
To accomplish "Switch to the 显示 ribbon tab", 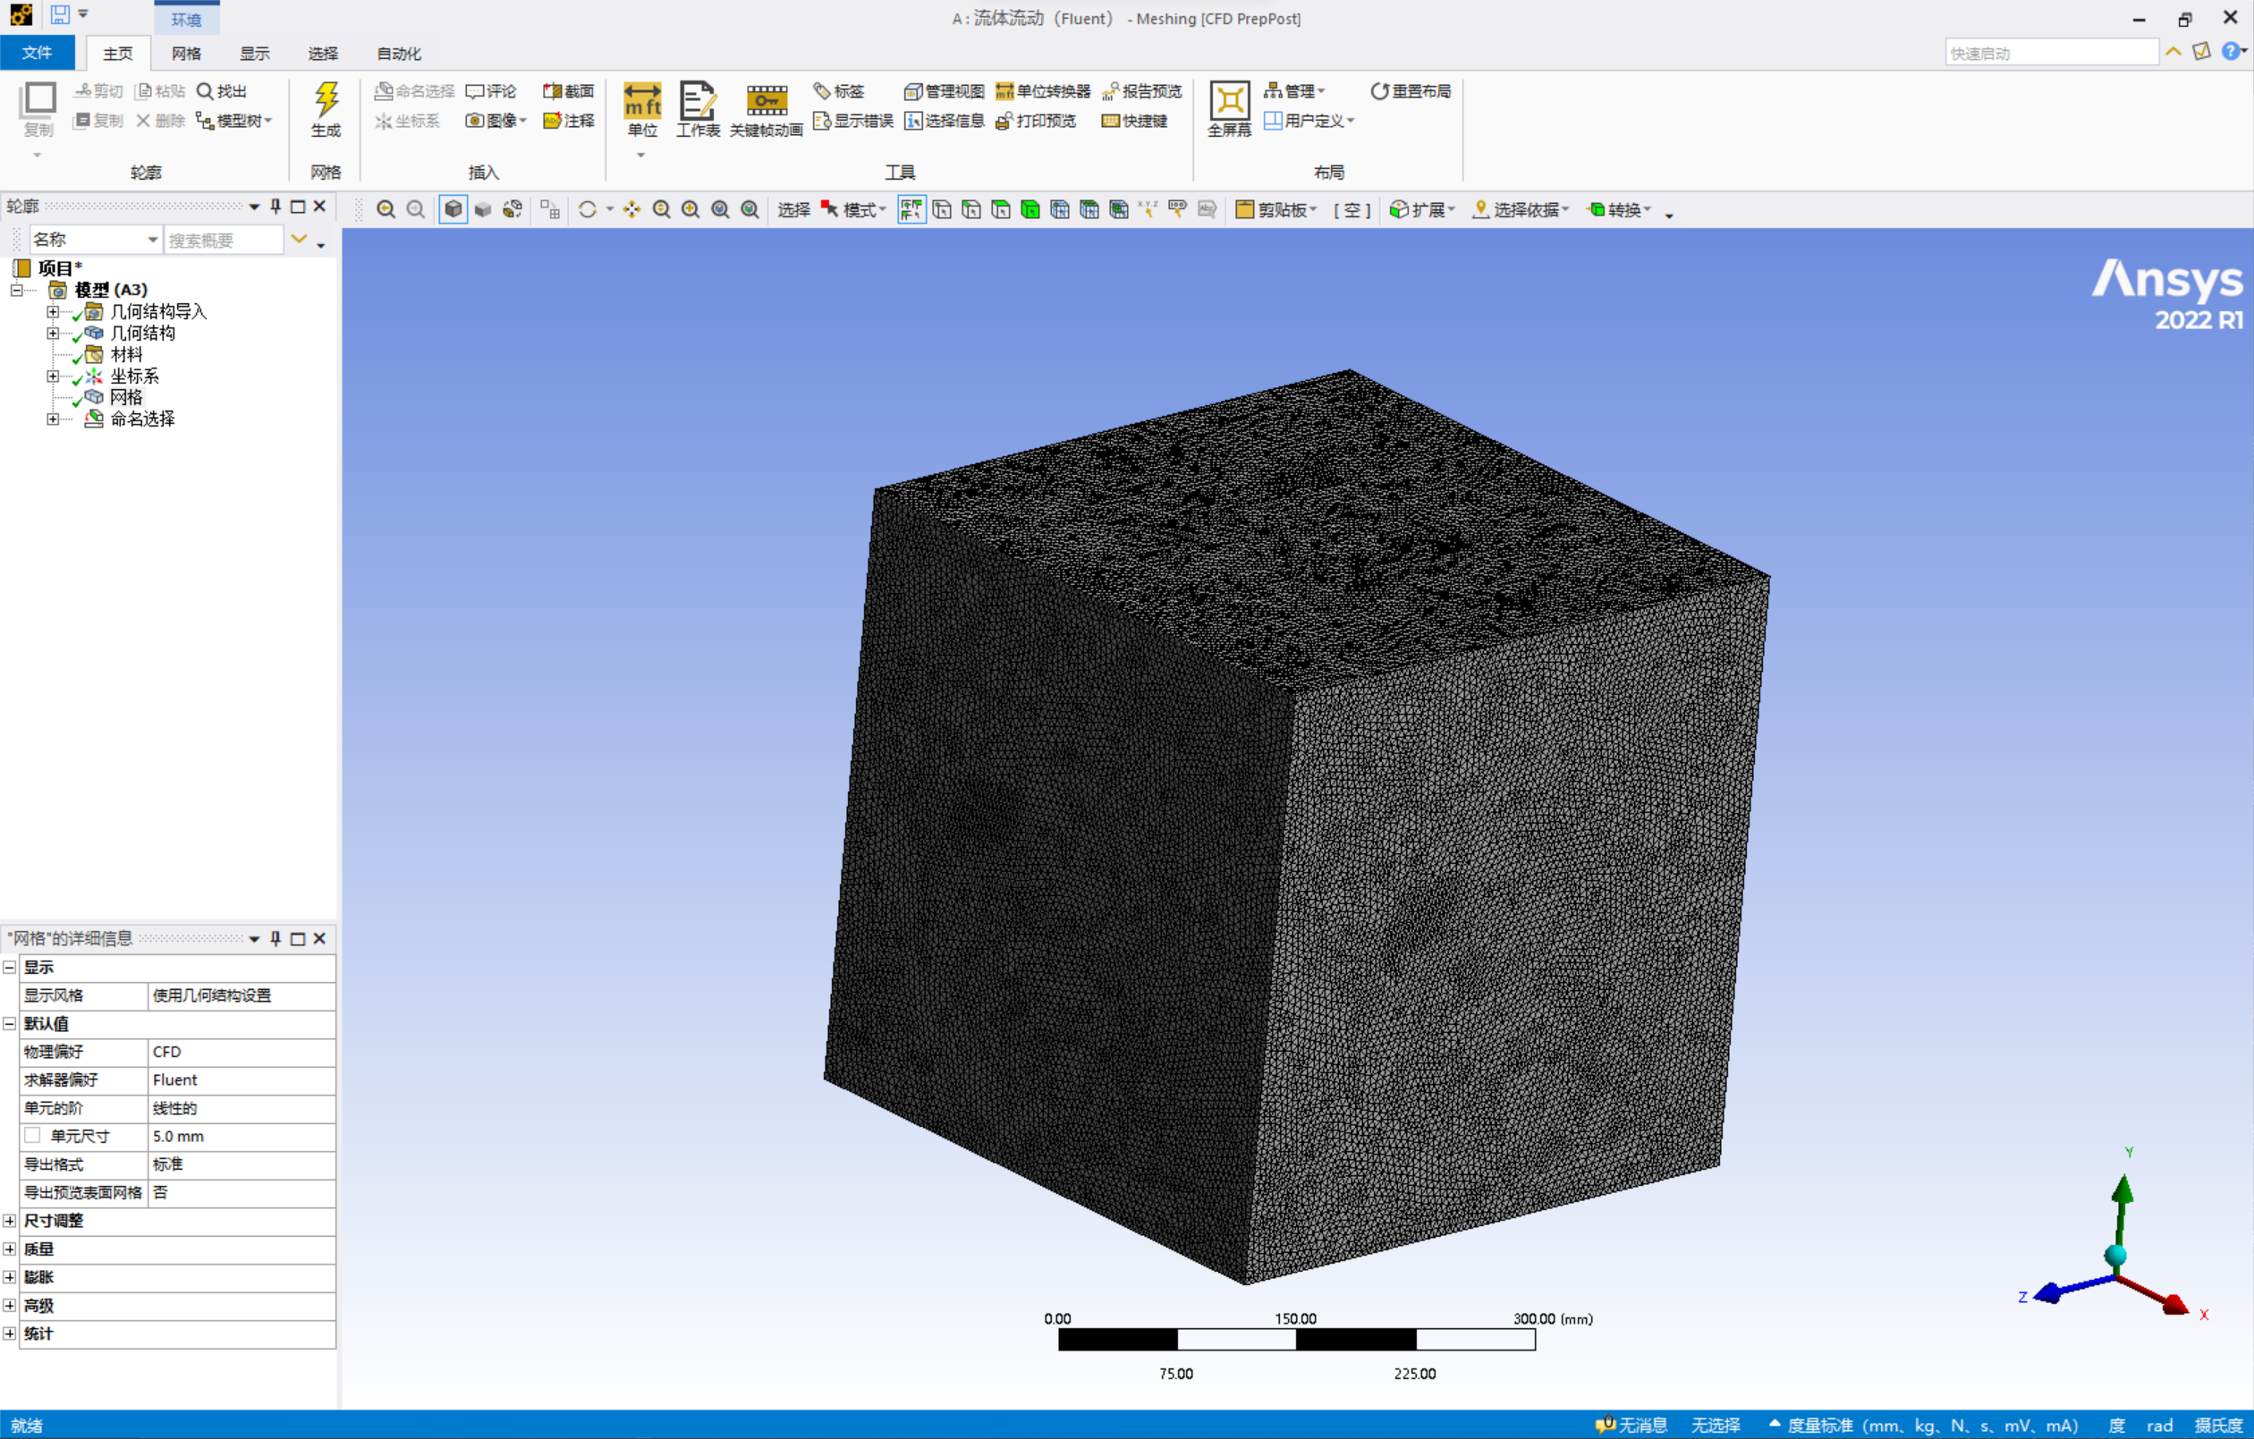I will [255, 54].
